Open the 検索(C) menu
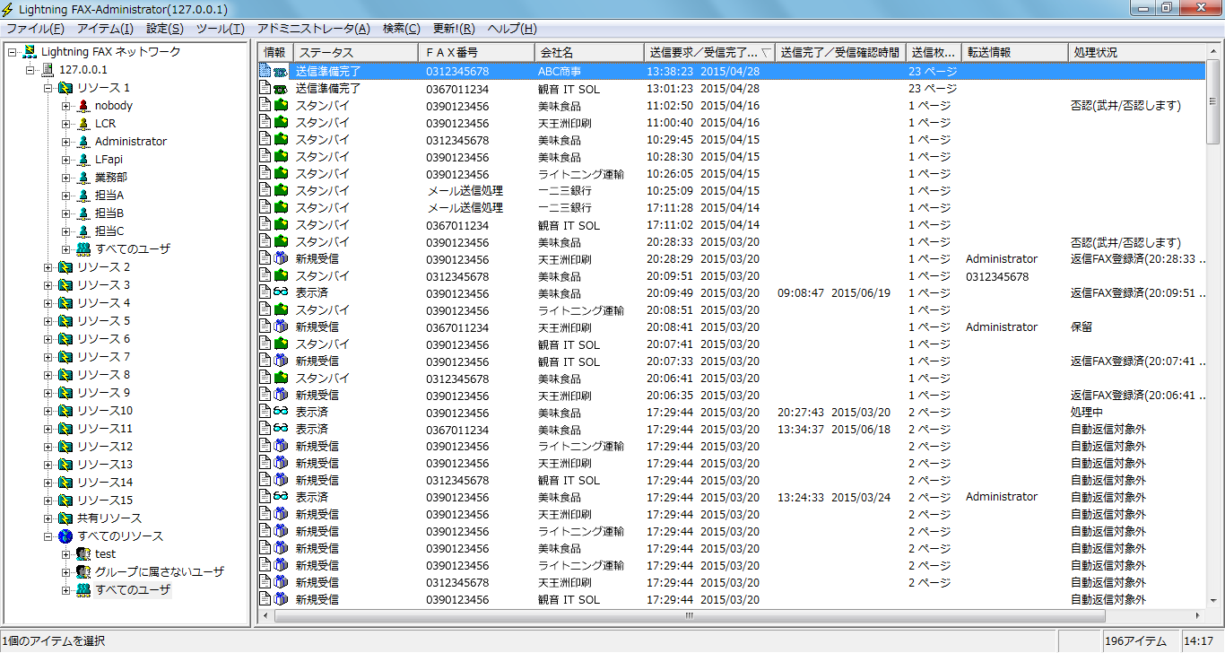 pos(401,29)
